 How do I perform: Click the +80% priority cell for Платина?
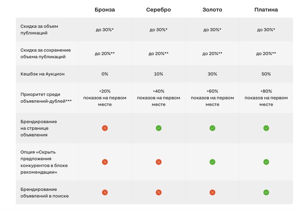[x=266, y=98]
